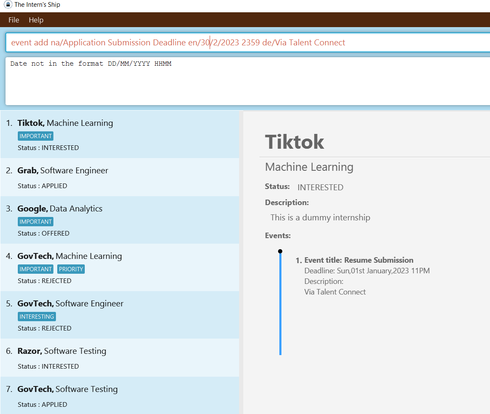Select Grab, Software Engineer internship
Screen dimensions: 490x414
pos(120,177)
